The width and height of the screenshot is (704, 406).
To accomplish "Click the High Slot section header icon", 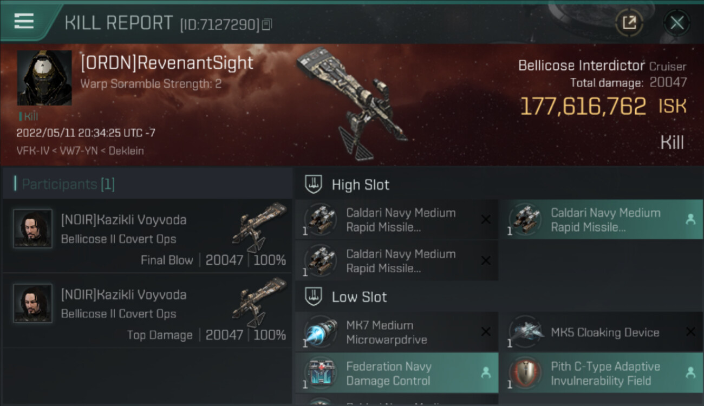I will click(314, 185).
